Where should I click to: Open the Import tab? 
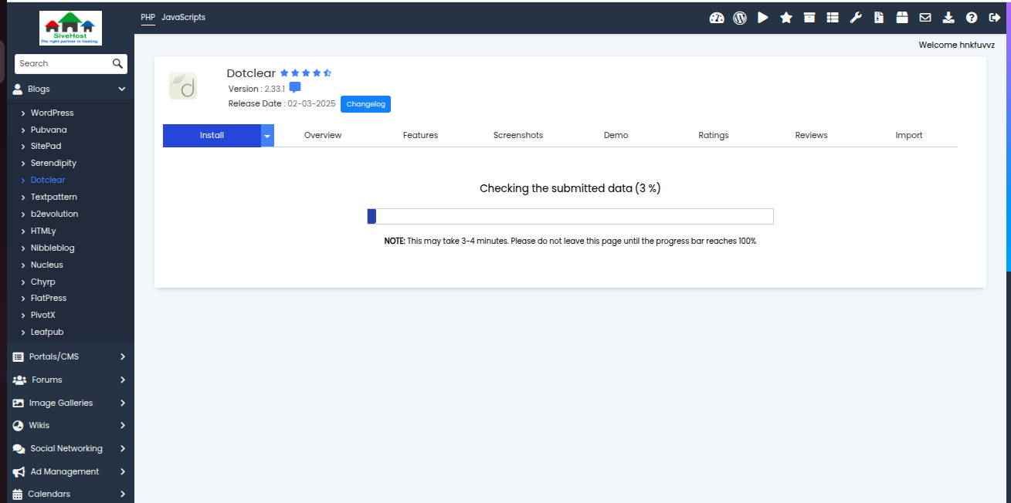click(x=909, y=136)
